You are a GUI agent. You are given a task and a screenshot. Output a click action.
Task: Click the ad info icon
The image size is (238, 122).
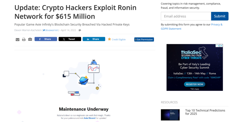point(218,46)
